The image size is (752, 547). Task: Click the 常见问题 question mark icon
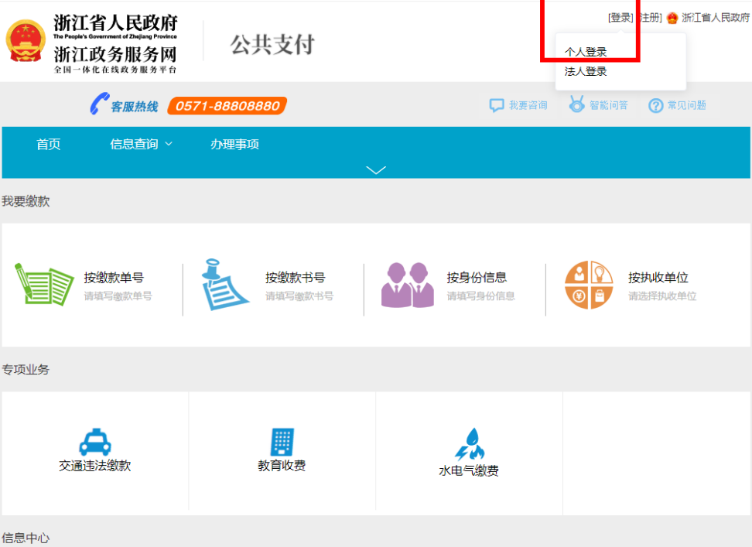click(656, 105)
